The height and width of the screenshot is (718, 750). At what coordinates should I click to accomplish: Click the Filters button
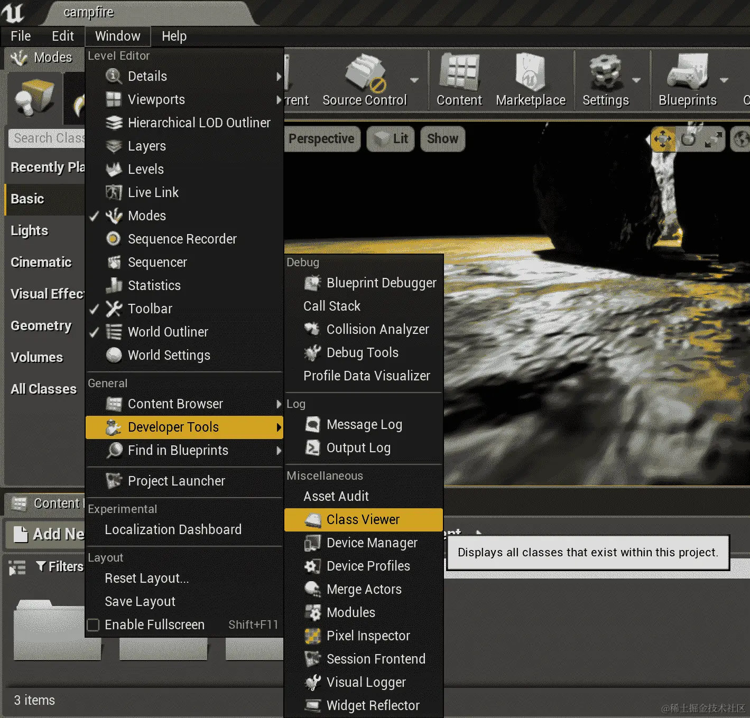point(59,567)
